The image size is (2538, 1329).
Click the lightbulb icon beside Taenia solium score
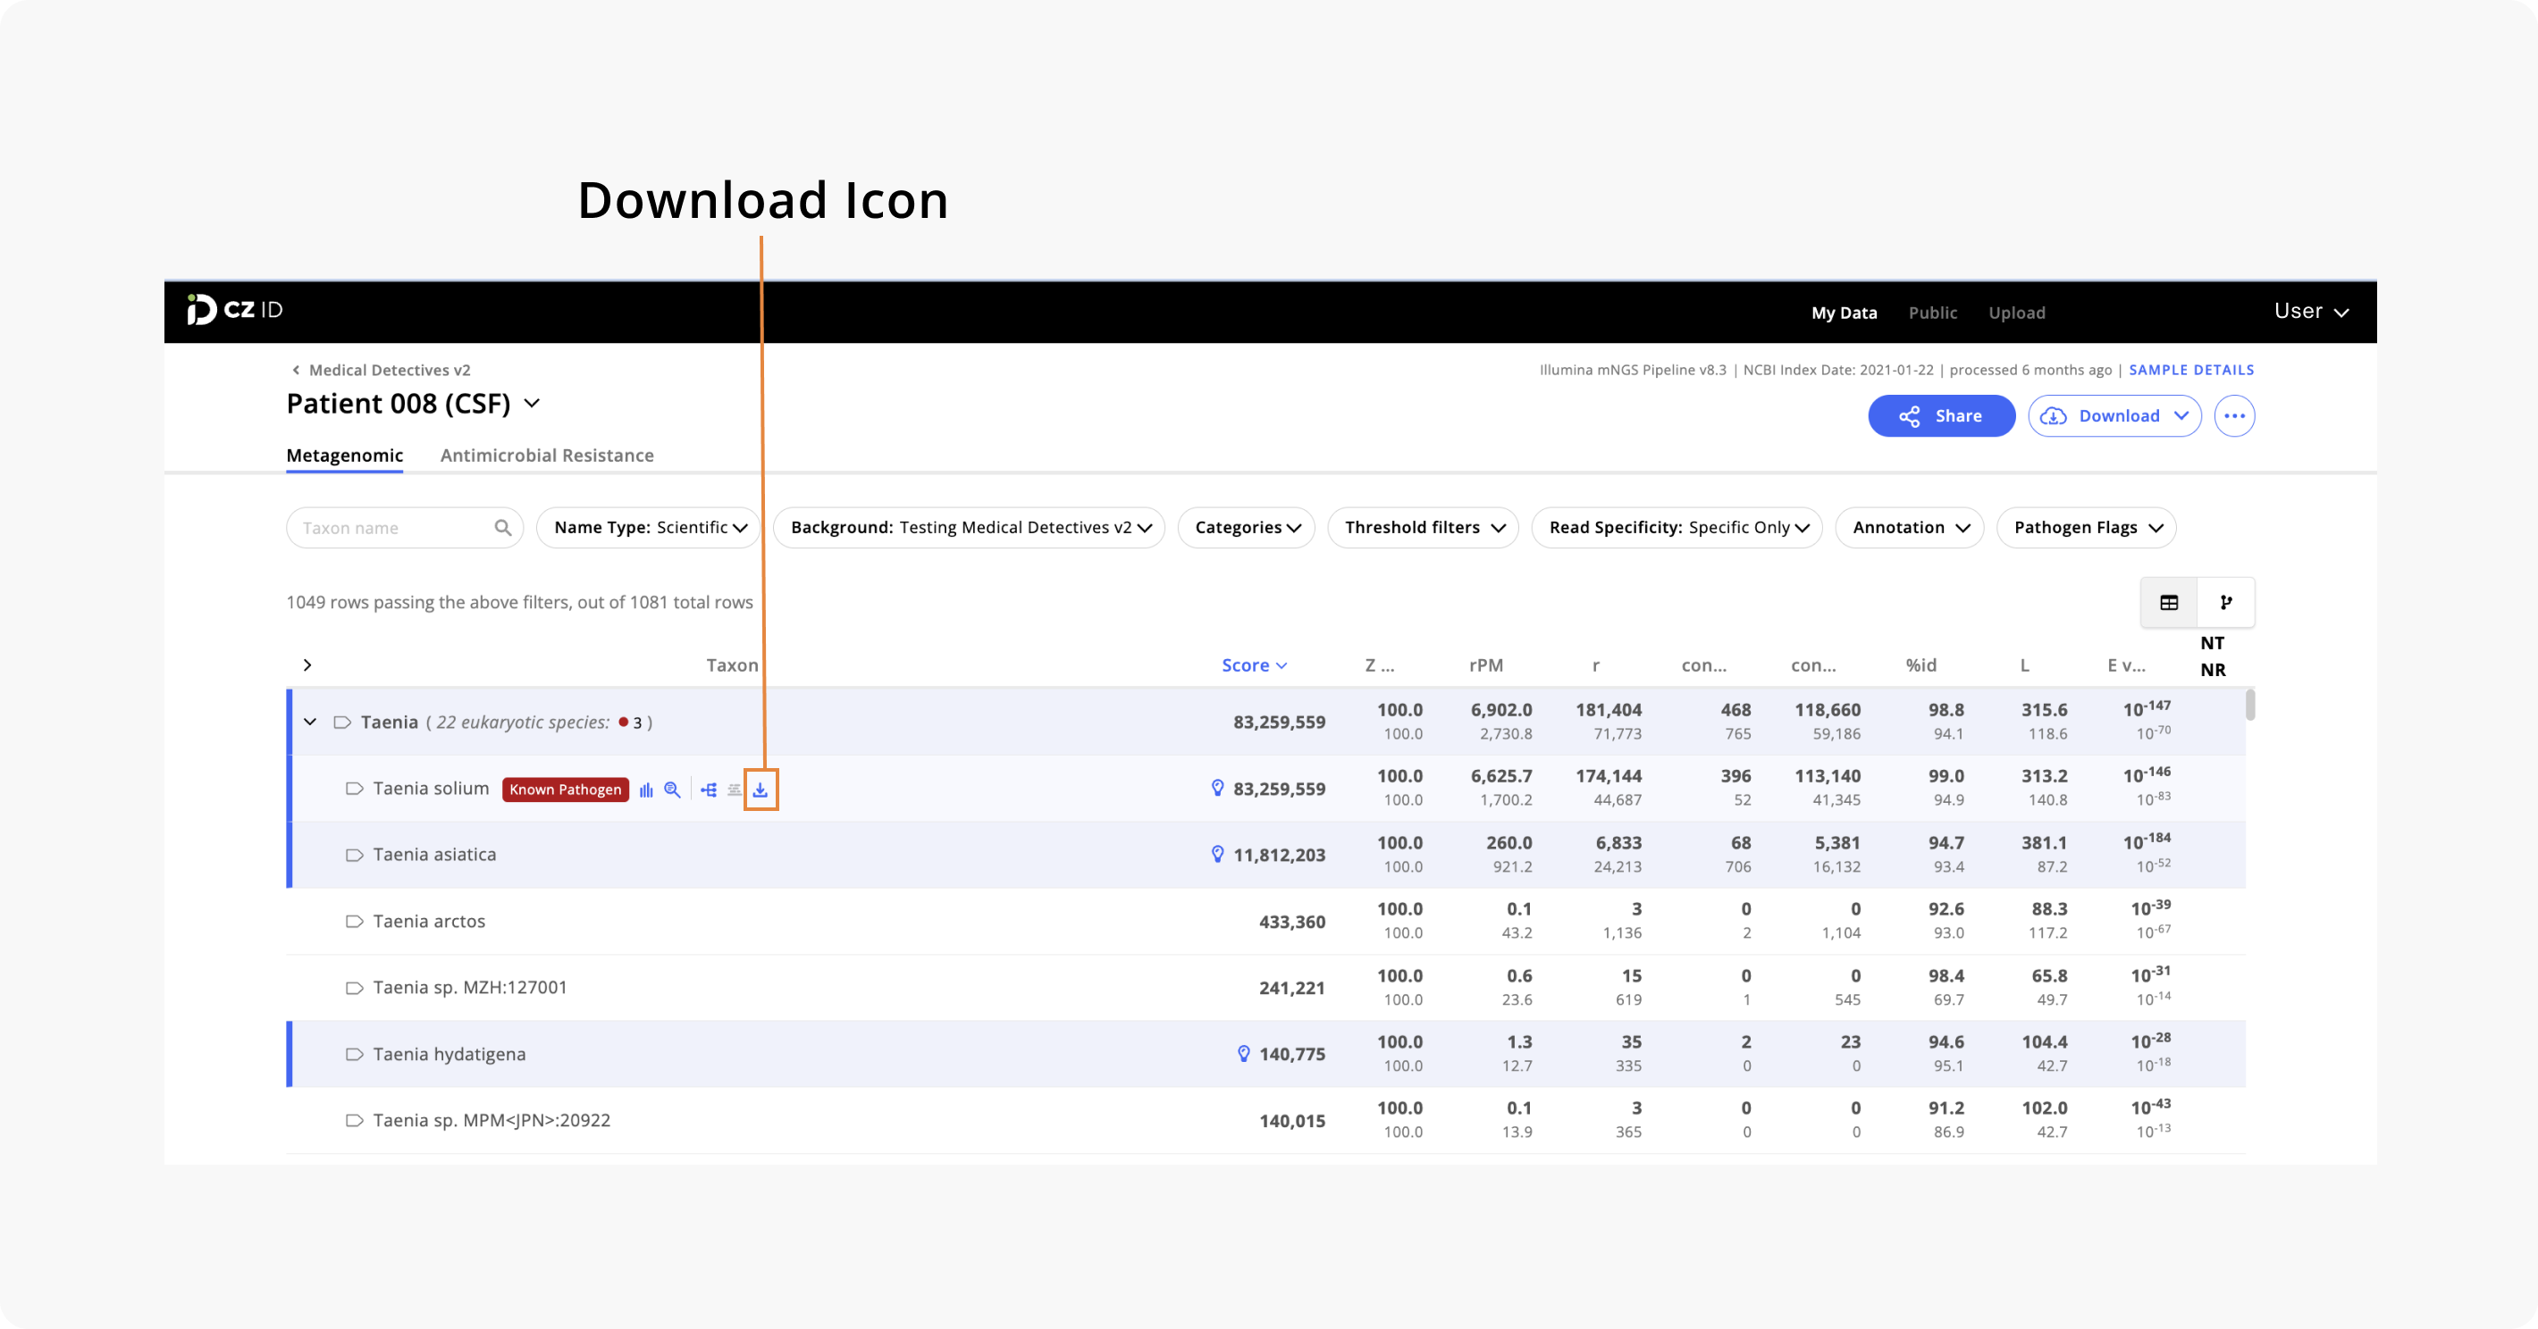(1217, 788)
